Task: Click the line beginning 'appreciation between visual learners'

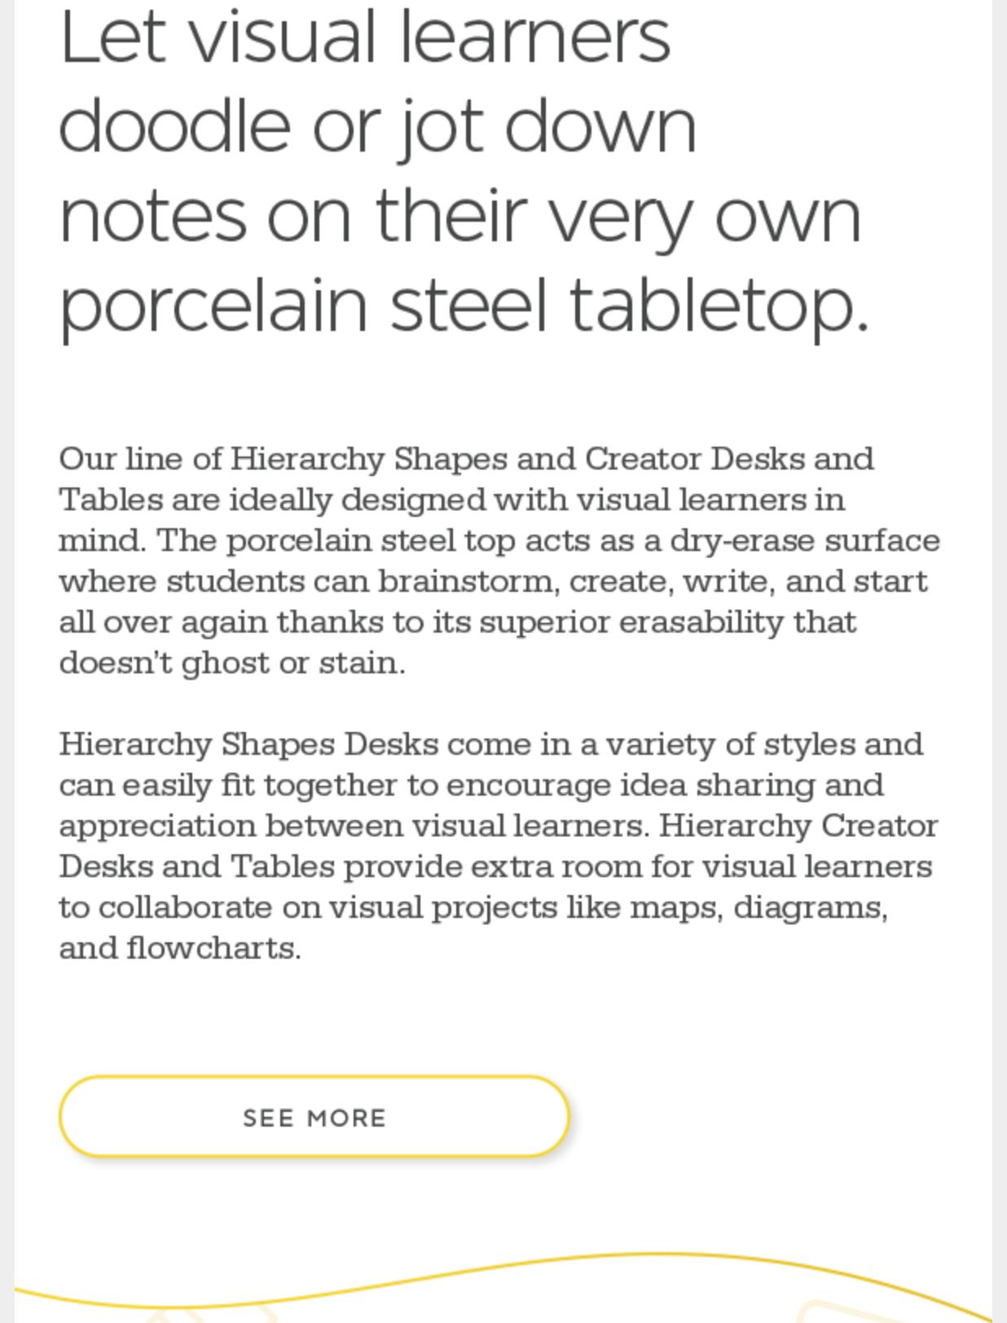Action: pyautogui.click(x=499, y=826)
